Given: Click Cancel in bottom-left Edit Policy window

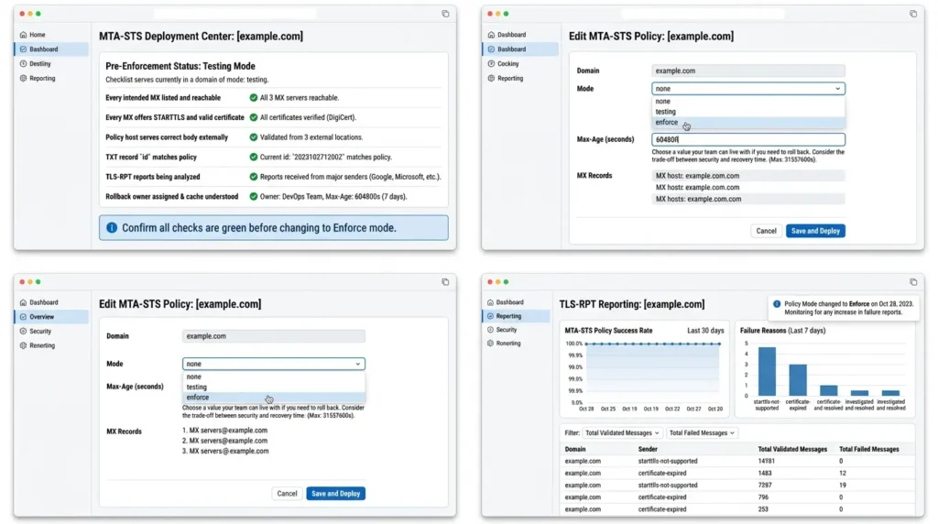Looking at the screenshot, I should point(287,494).
